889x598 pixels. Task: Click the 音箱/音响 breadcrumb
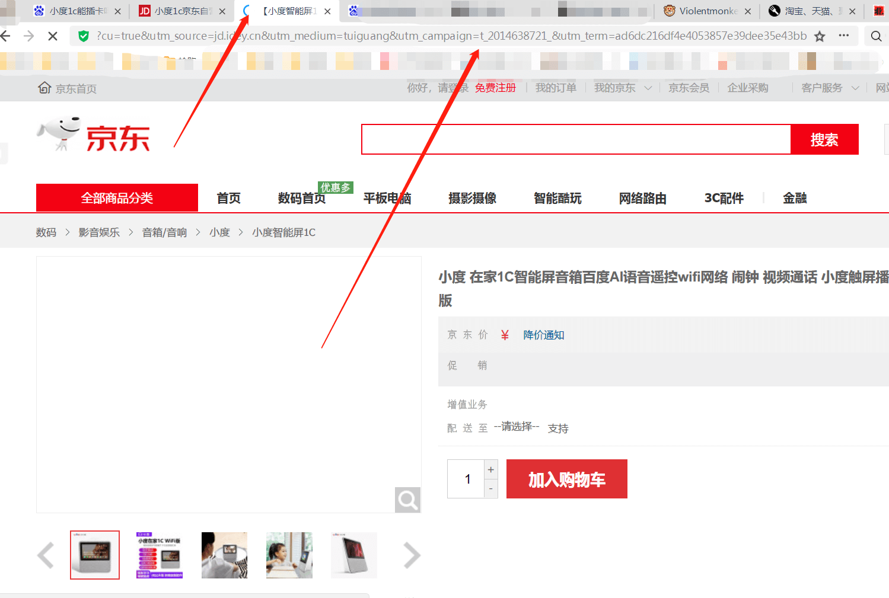[x=164, y=232]
